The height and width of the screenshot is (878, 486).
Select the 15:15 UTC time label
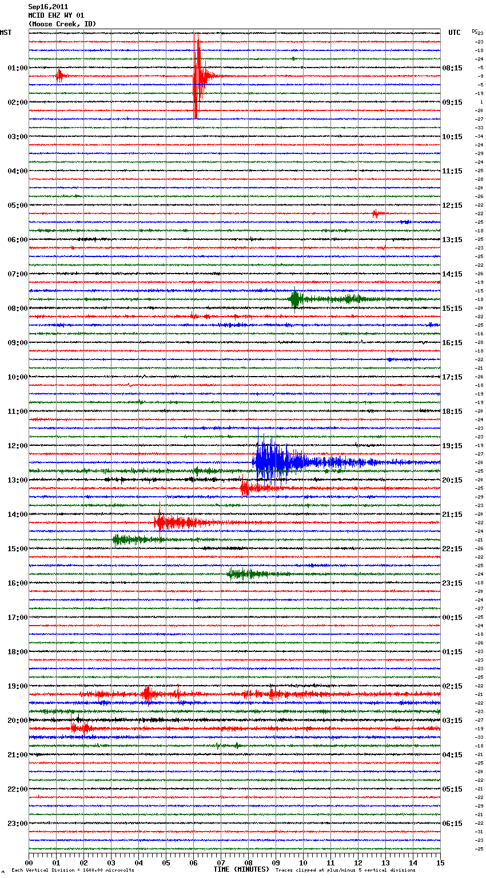pyautogui.click(x=452, y=308)
